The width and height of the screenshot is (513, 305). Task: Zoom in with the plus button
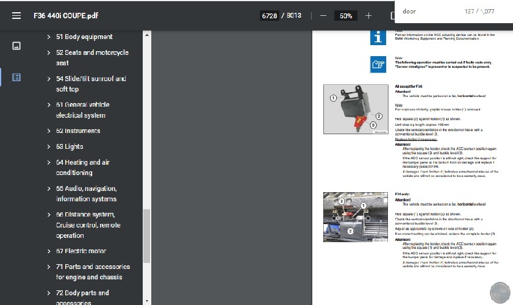[368, 16]
